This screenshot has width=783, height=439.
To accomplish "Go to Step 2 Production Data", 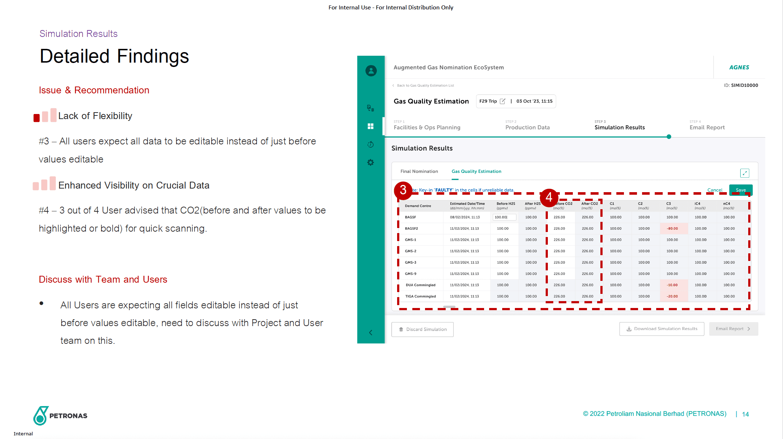I will (x=527, y=127).
